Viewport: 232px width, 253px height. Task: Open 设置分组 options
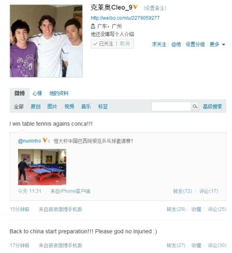(x=195, y=44)
